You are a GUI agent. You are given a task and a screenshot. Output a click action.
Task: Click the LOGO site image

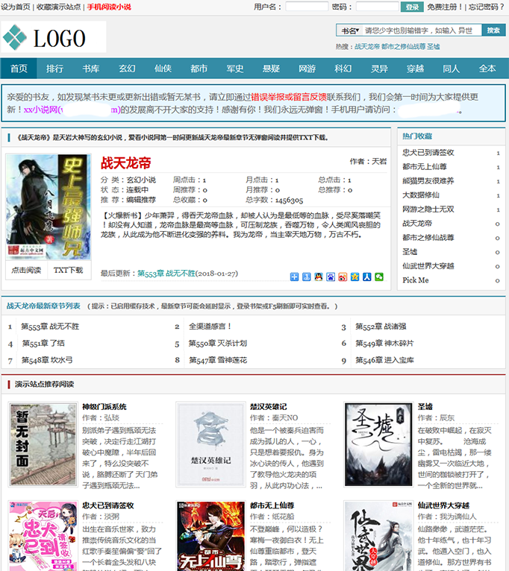tap(54, 37)
